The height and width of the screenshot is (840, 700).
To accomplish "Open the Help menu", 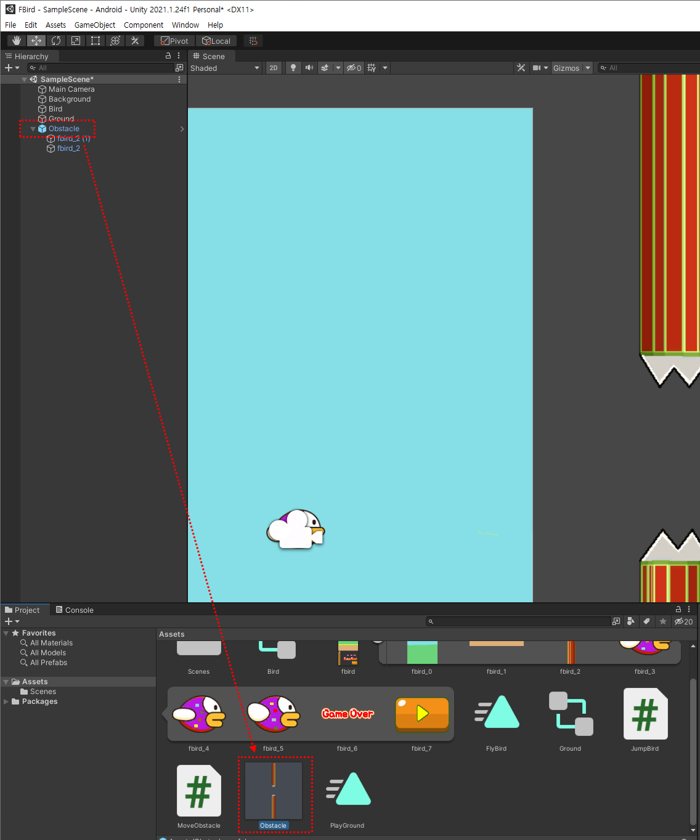I will [x=215, y=25].
